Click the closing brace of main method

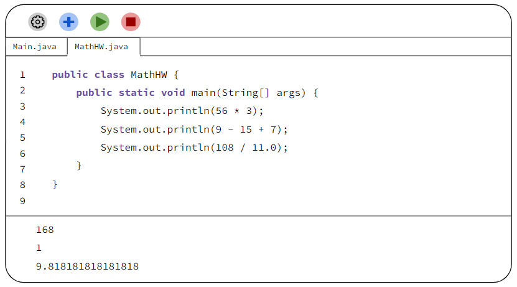tap(79, 166)
